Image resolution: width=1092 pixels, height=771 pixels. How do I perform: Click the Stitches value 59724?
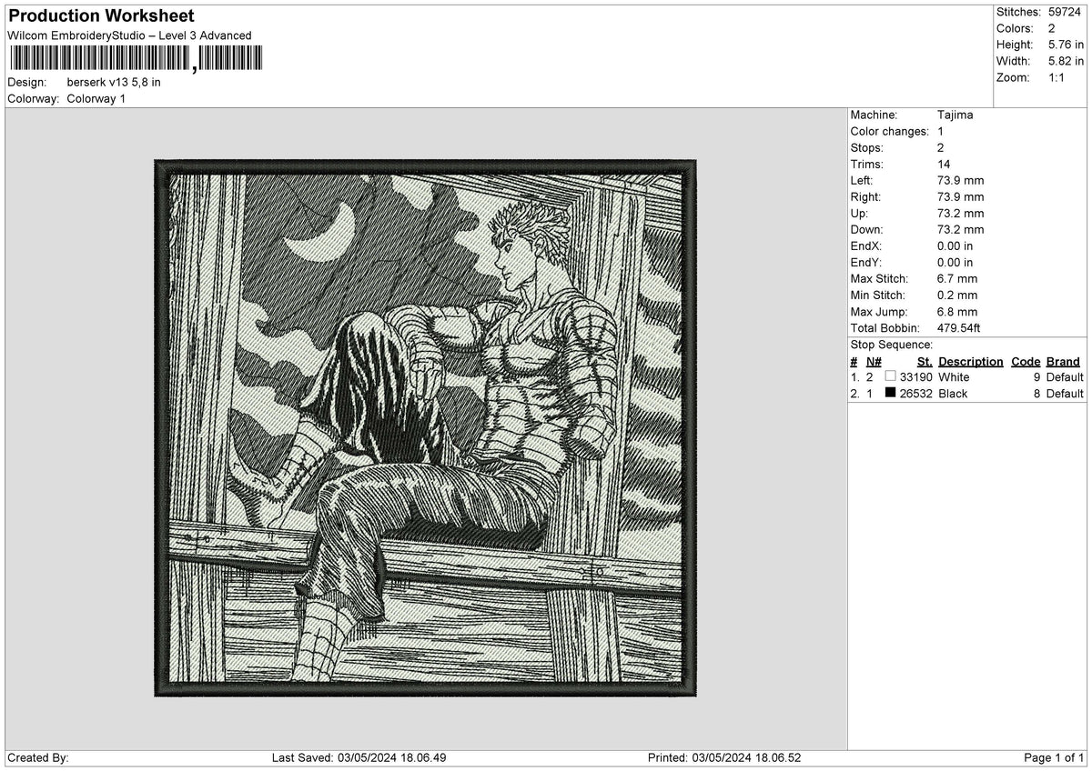tap(1066, 12)
